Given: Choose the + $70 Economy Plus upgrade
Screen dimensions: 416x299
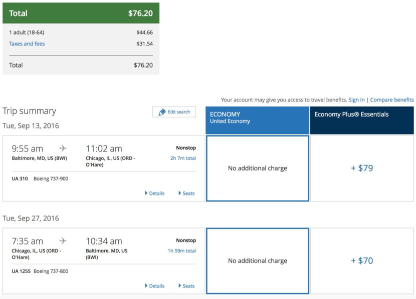Looking at the screenshot, I should [362, 261].
